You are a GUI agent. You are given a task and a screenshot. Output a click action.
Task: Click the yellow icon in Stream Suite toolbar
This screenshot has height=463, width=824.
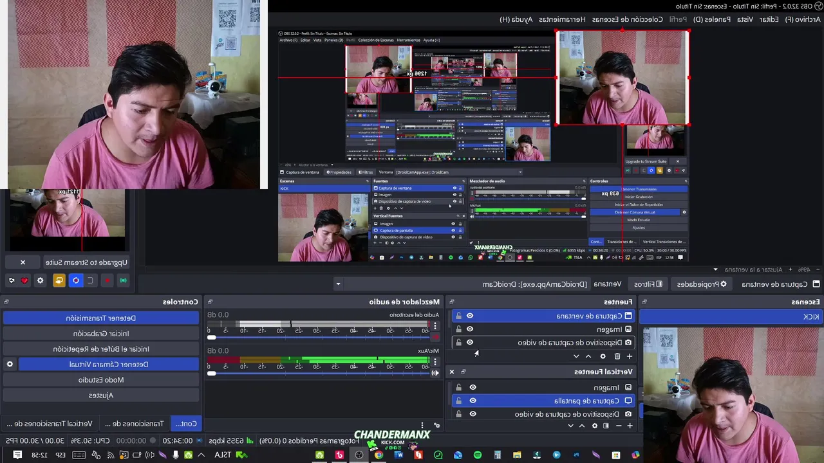coord(59,280)
